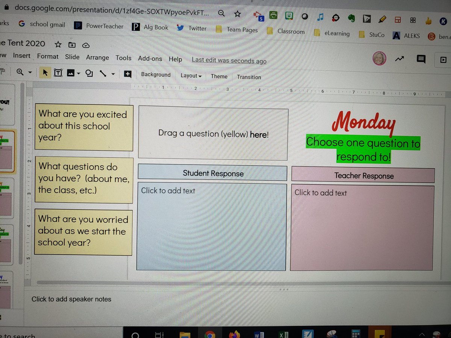The width and height of the screenshot is (451, 338).
Task: Open the Layout dropdown
Action: pos(191,76)
